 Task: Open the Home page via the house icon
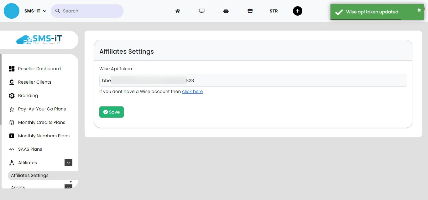(177, 11)
